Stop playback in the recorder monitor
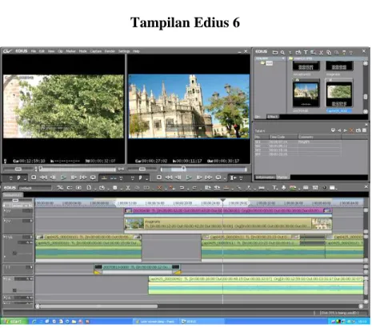372x328 pixels. click(159, 178)
